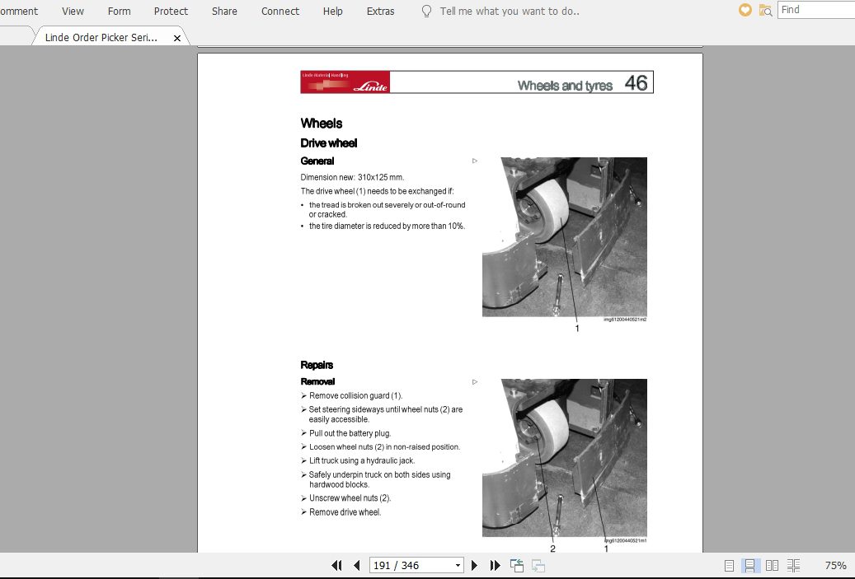
Task: Go to the first page
Action: click(336, 565)
